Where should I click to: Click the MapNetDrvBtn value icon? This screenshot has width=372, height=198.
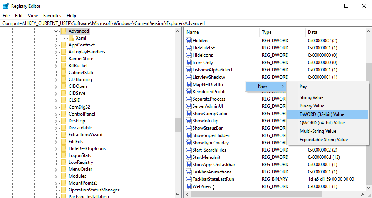tap(189, 84)
